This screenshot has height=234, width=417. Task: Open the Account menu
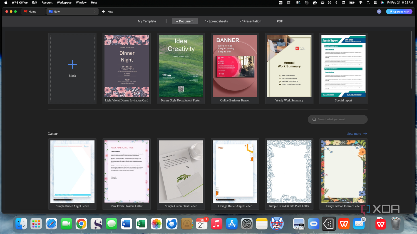tap(47, 2)
